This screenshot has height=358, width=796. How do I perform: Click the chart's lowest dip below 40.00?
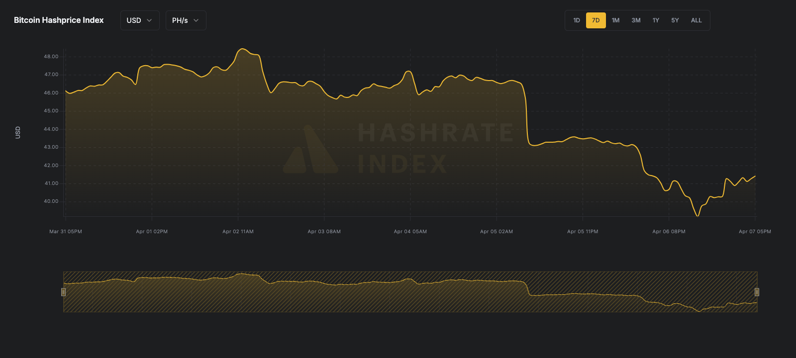tap(697, 215)
